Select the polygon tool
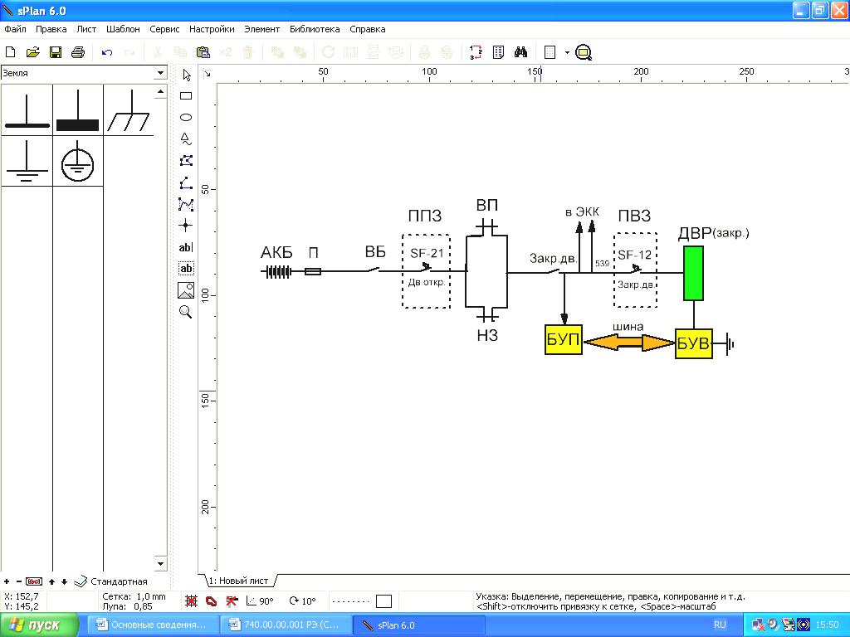The height and width of the screenshot is (637, 850). pyautogui.click(x=186, y=161)
